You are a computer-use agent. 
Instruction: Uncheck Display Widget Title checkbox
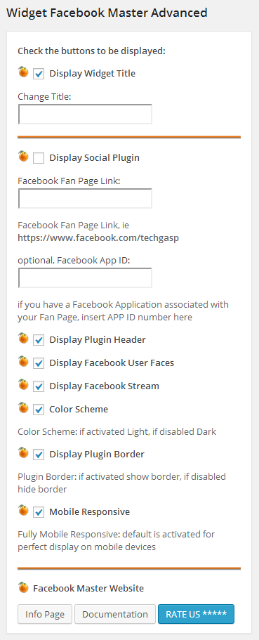pos(39,74)
